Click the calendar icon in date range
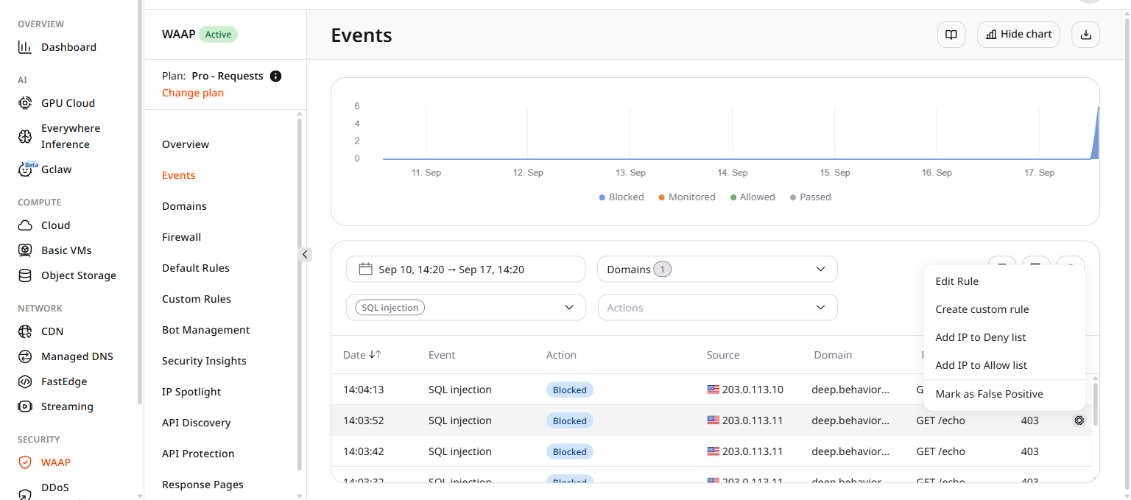This screenshot has height=500, width=1131. tap(365, 269)
